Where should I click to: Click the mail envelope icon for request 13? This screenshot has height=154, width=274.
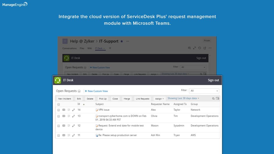pyautogui.click(x=64, y=116)
